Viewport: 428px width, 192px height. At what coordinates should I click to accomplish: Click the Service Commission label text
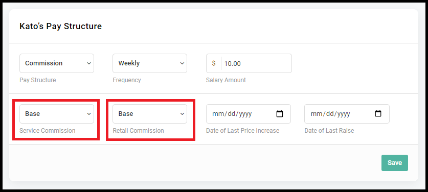click(48, 131)
